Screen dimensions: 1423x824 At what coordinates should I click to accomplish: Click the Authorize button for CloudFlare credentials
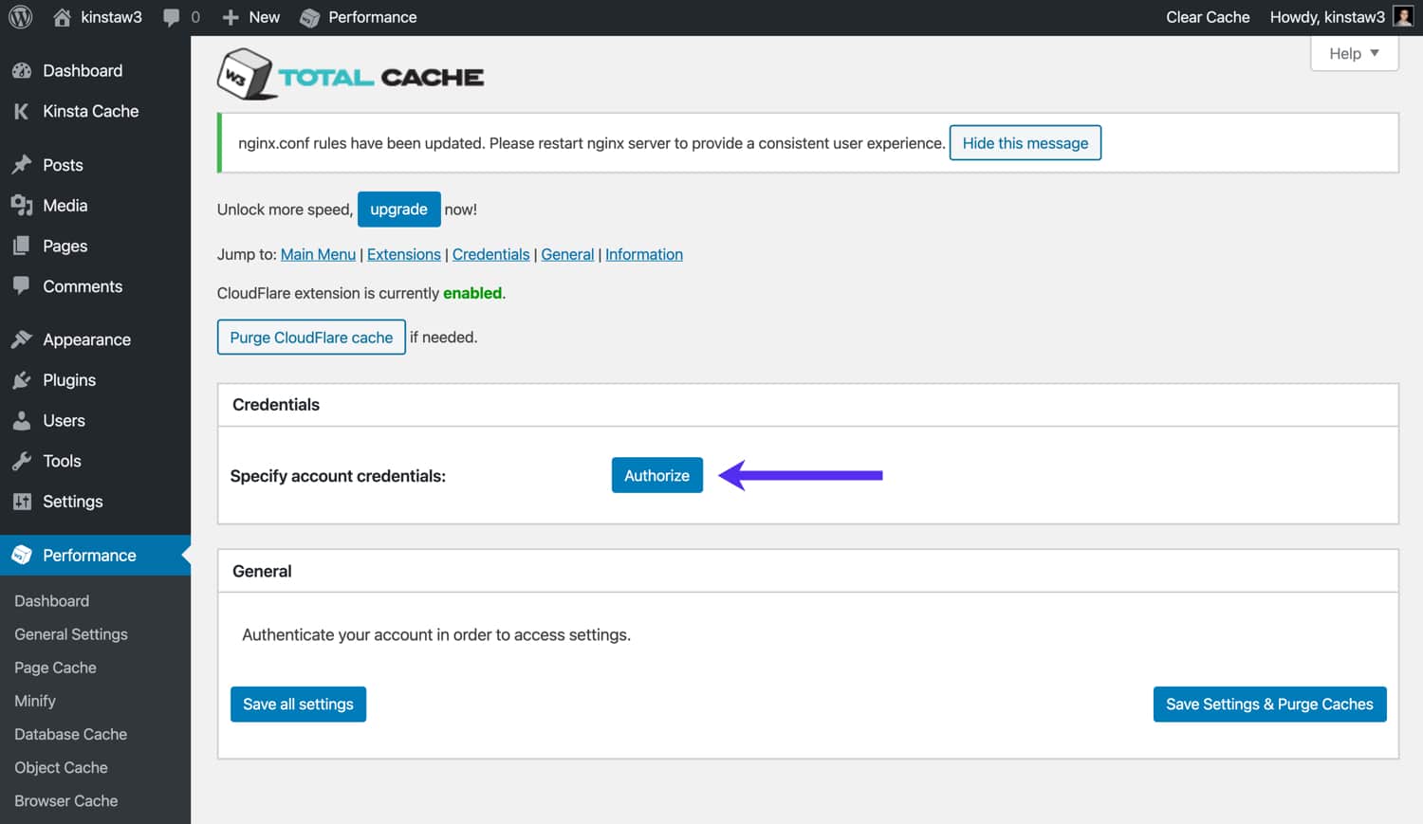(656, 475)
